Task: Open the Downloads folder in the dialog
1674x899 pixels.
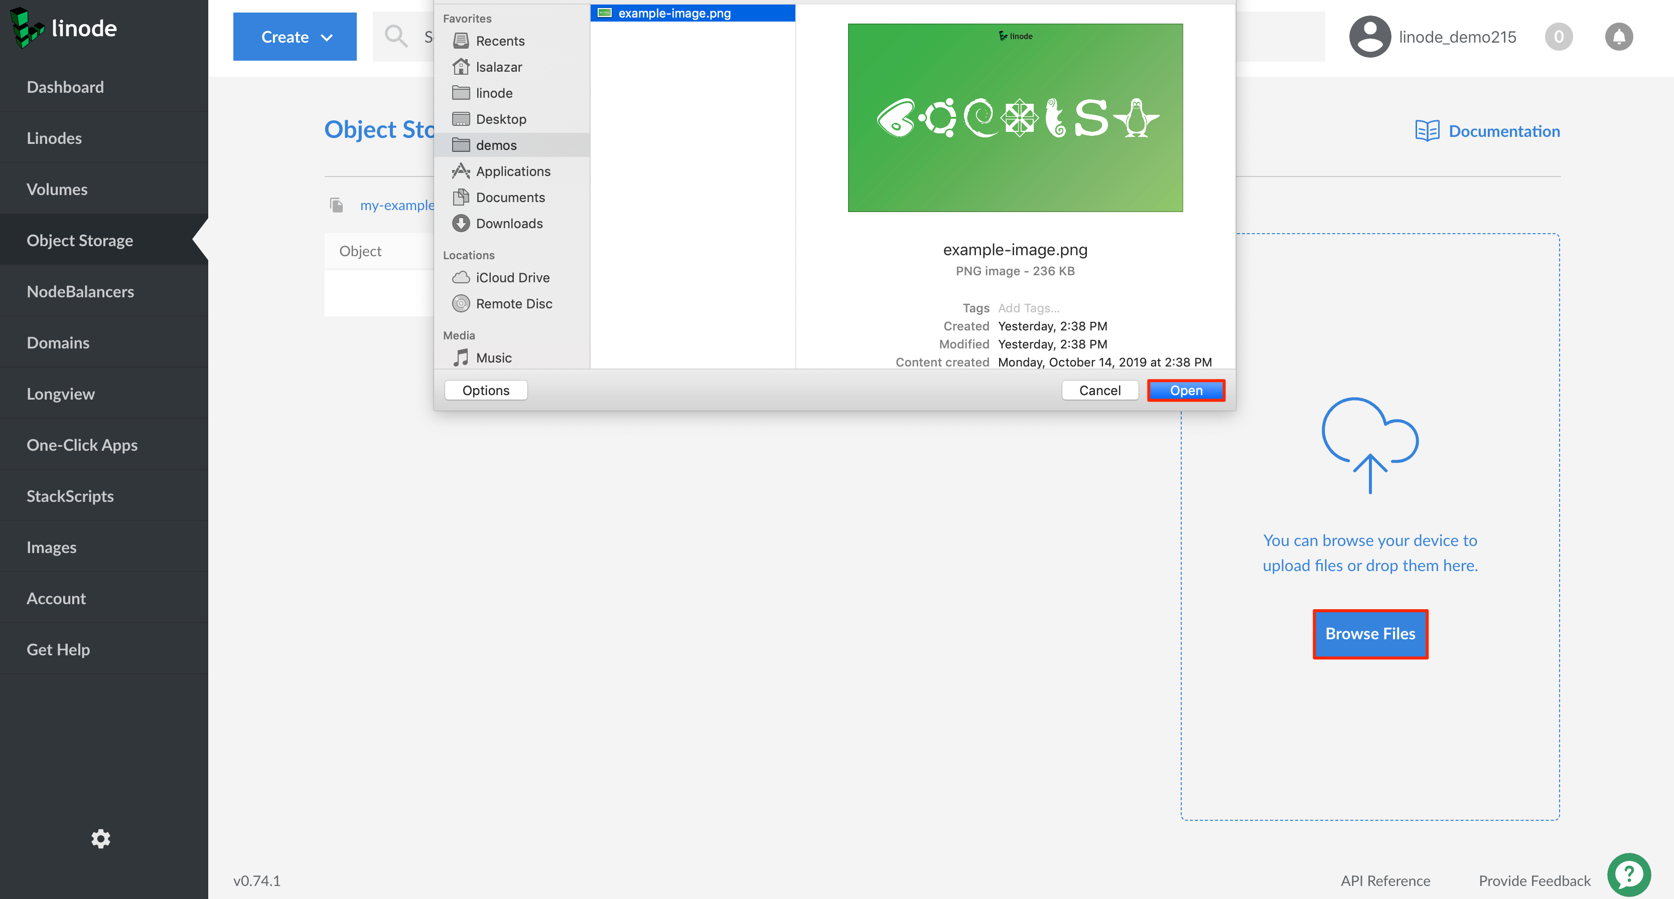Action: [x=509, y=223]
